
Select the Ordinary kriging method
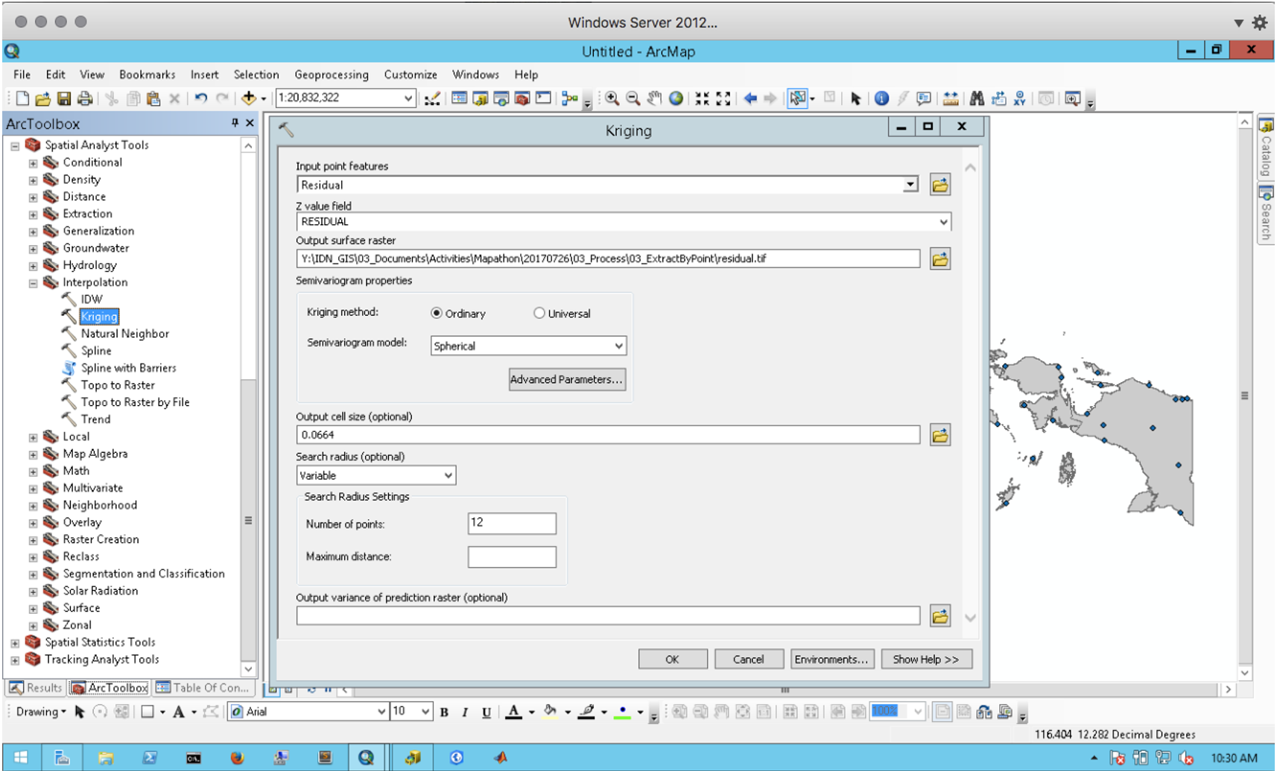pyautogui.click(x=437, y=314)
